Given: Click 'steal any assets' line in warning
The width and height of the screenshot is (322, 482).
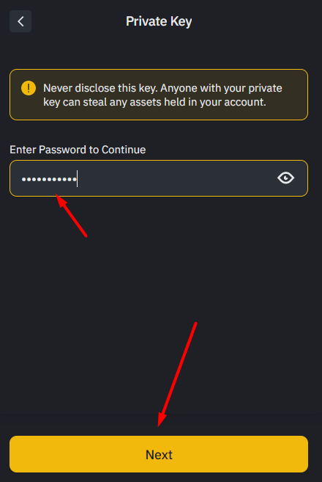Looking at the screenshot, I should pyautogui.click(x=154, y=102).
